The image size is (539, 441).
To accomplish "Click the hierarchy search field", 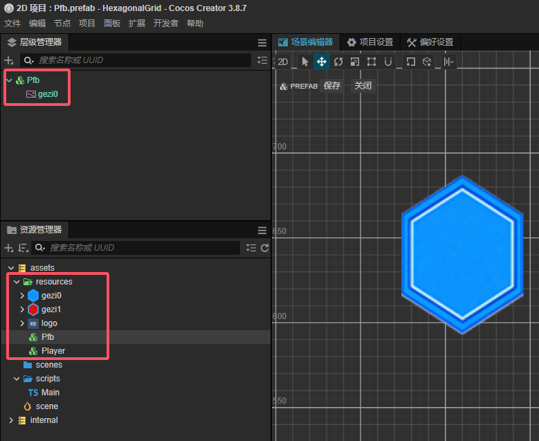I will tap(138, 60).
